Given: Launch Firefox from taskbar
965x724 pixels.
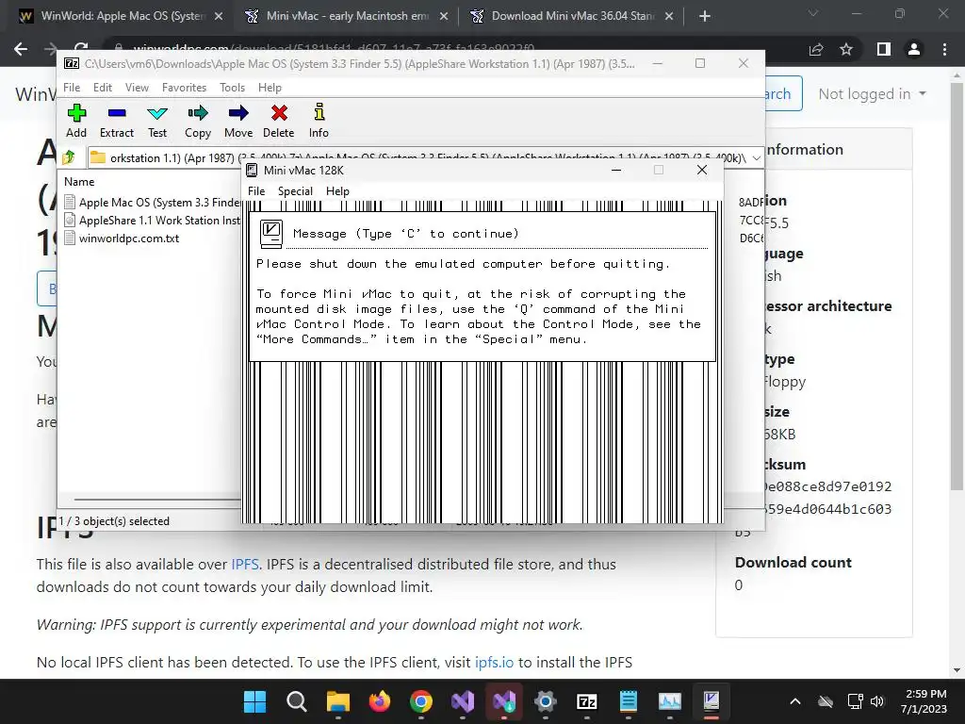Looking at the screenshot, I should coord(379,701).
